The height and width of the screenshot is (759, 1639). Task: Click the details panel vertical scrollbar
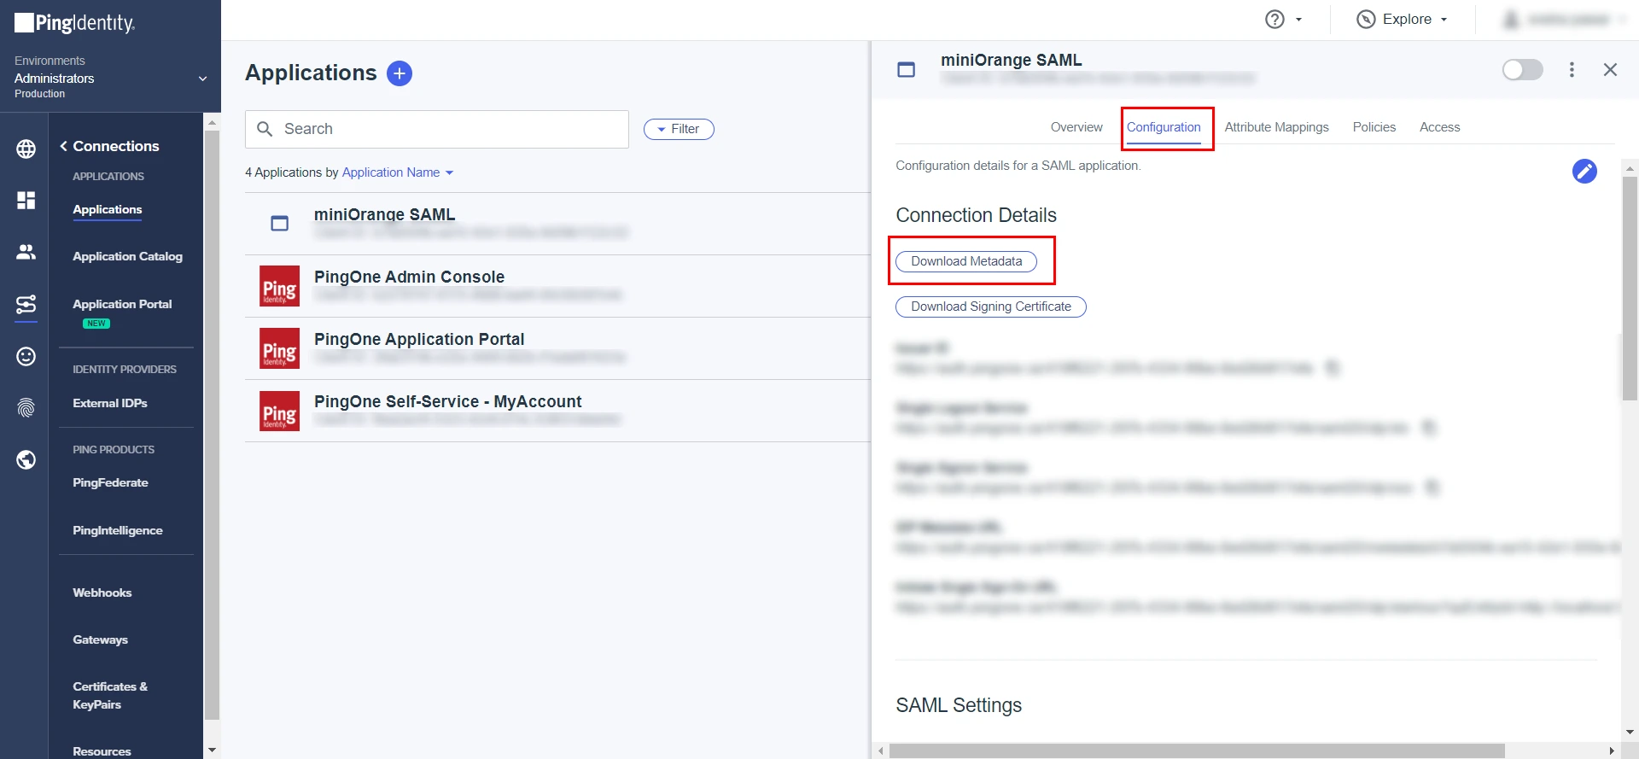coord(1630,288)
